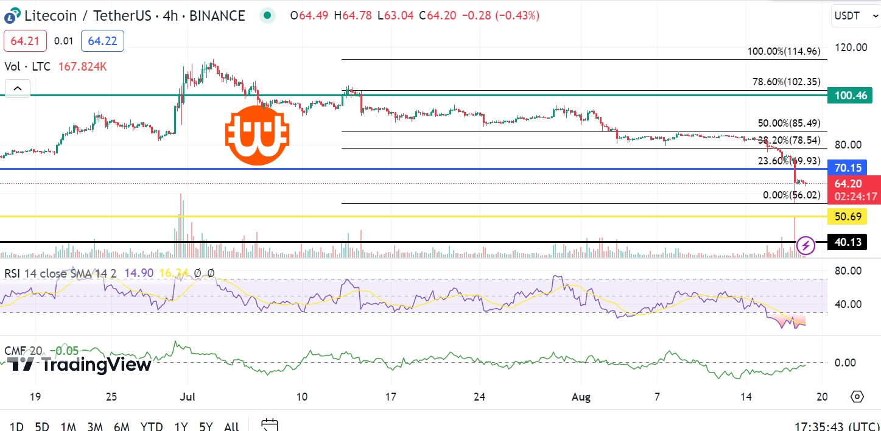Select the 50.00%(85.49) Fibonacci level label
The image size is (881, 431).
coord(789,123)
